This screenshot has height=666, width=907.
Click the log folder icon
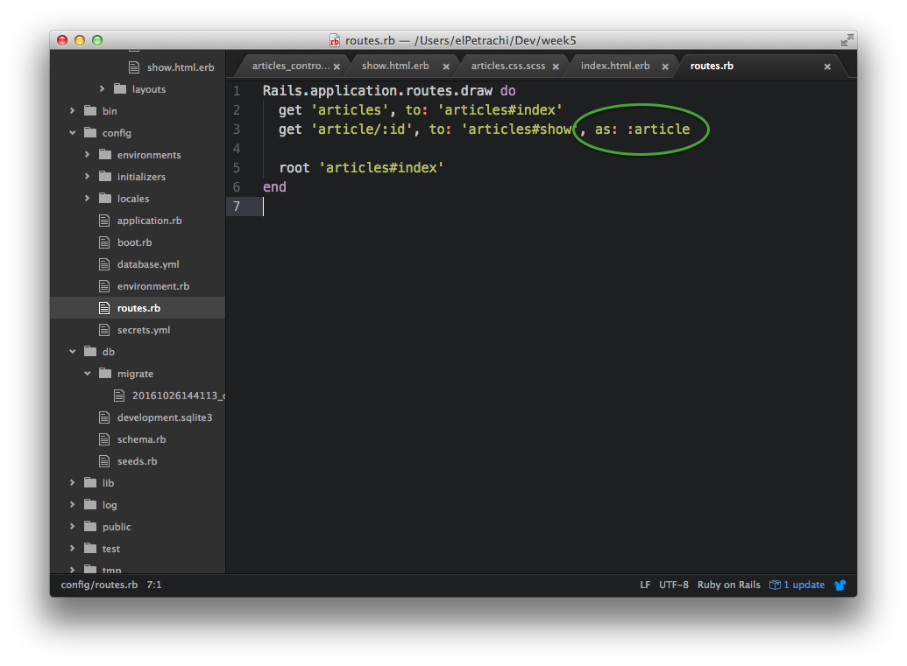(90, 504)
